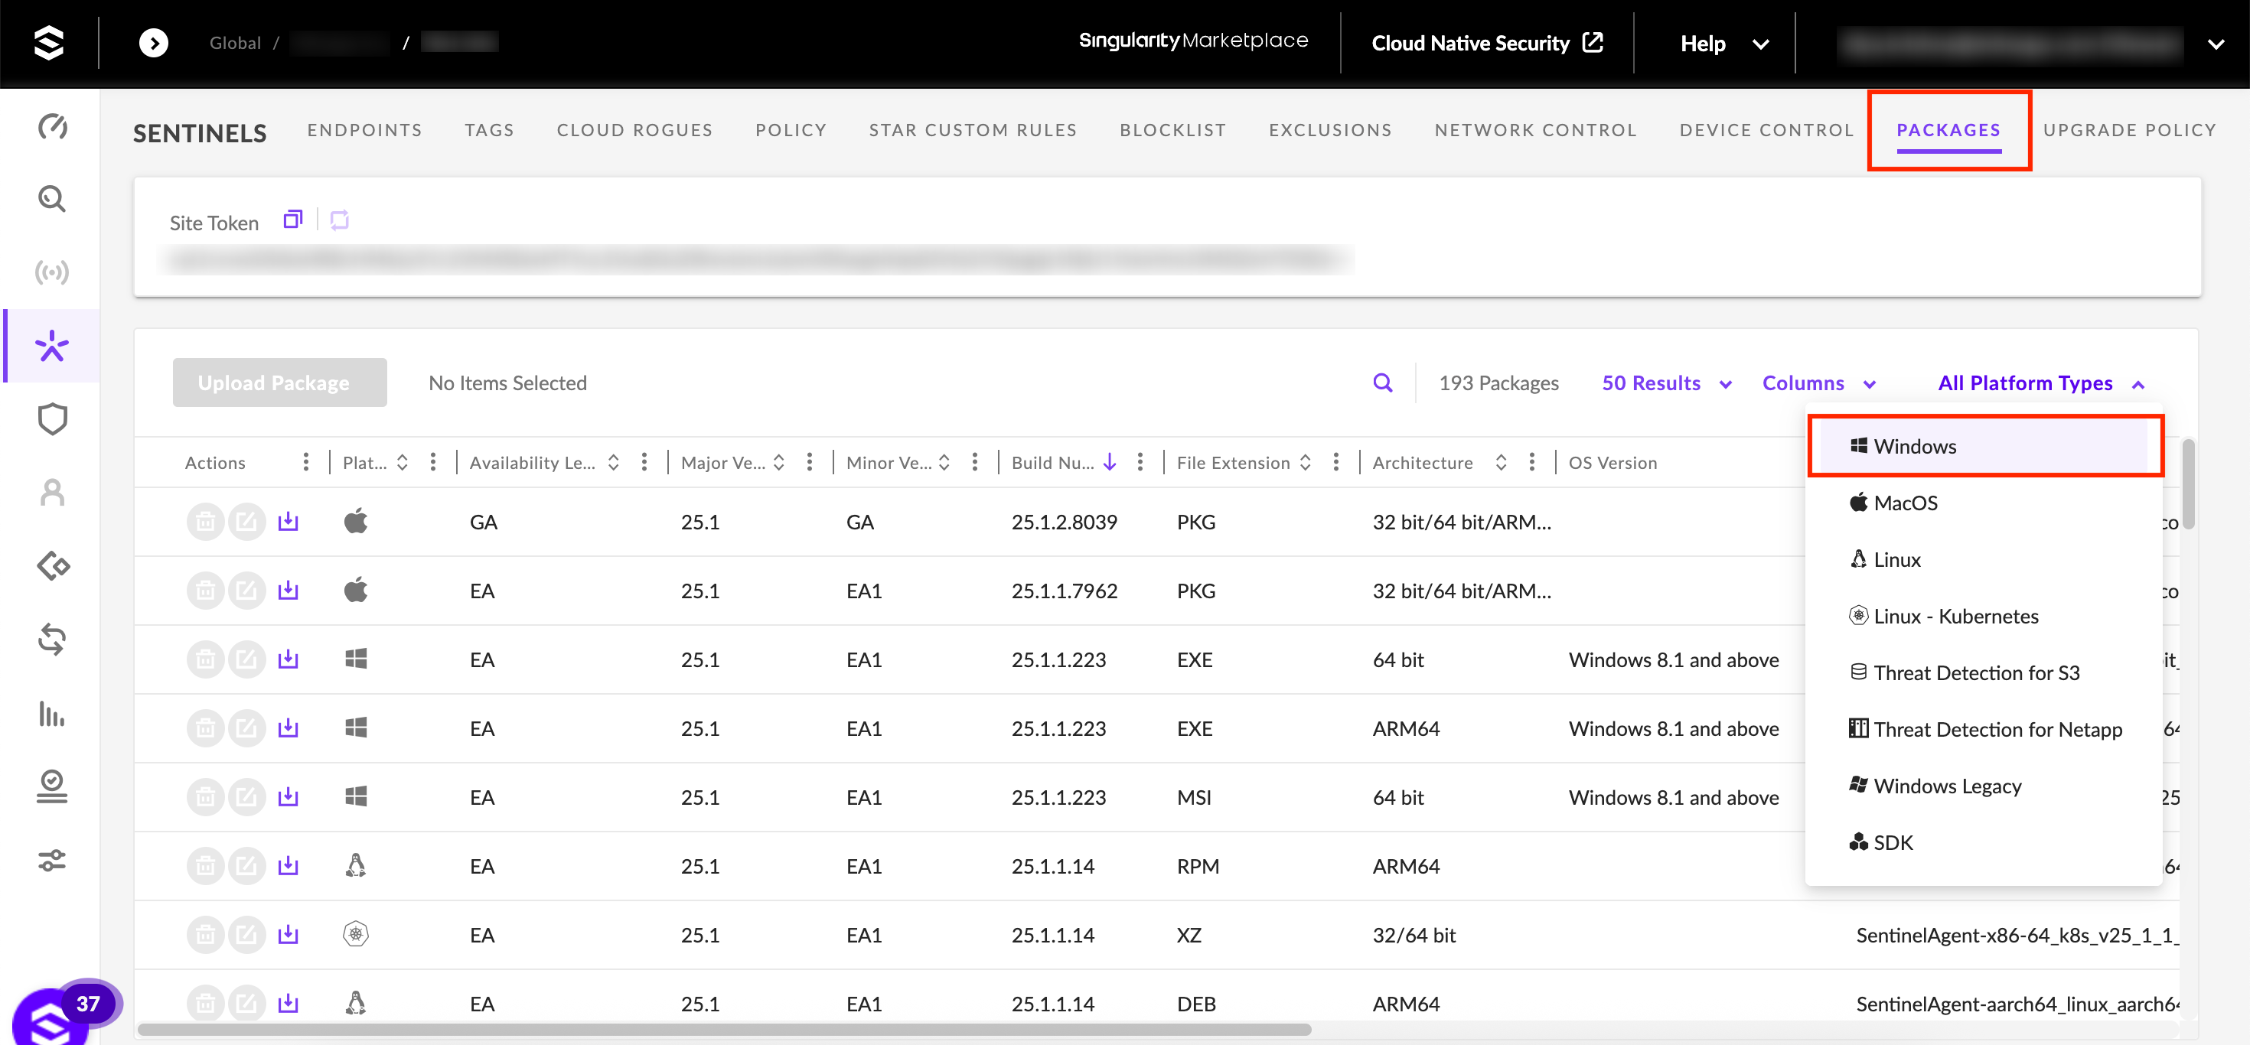
Task: Edit the 25.1.1.14 XZ package
Action: (247, 935)
